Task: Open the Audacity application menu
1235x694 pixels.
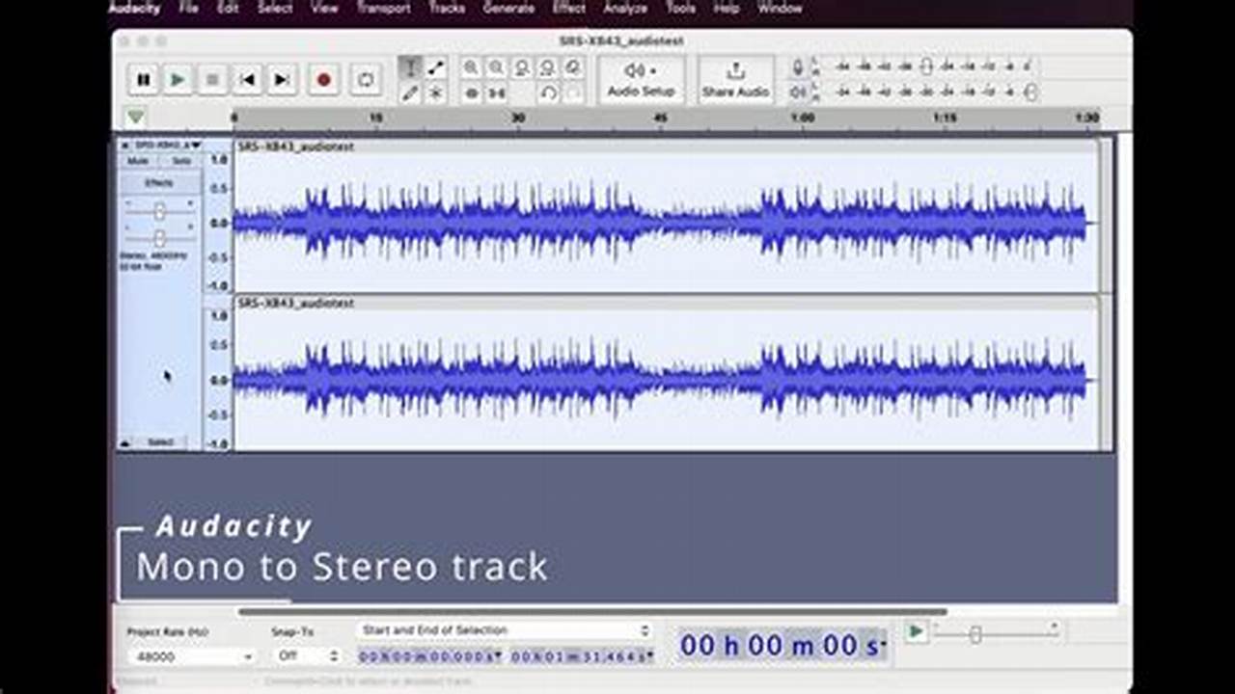Action: pyautogui.click(x=134, y=8)
